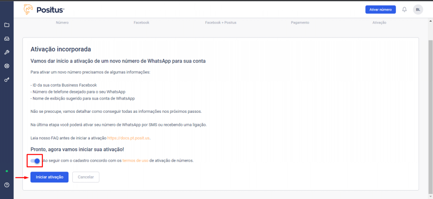Open the docs.pt.posit.us FAQ link
Viewport: 433px width, 199px height.
[129, 138]
